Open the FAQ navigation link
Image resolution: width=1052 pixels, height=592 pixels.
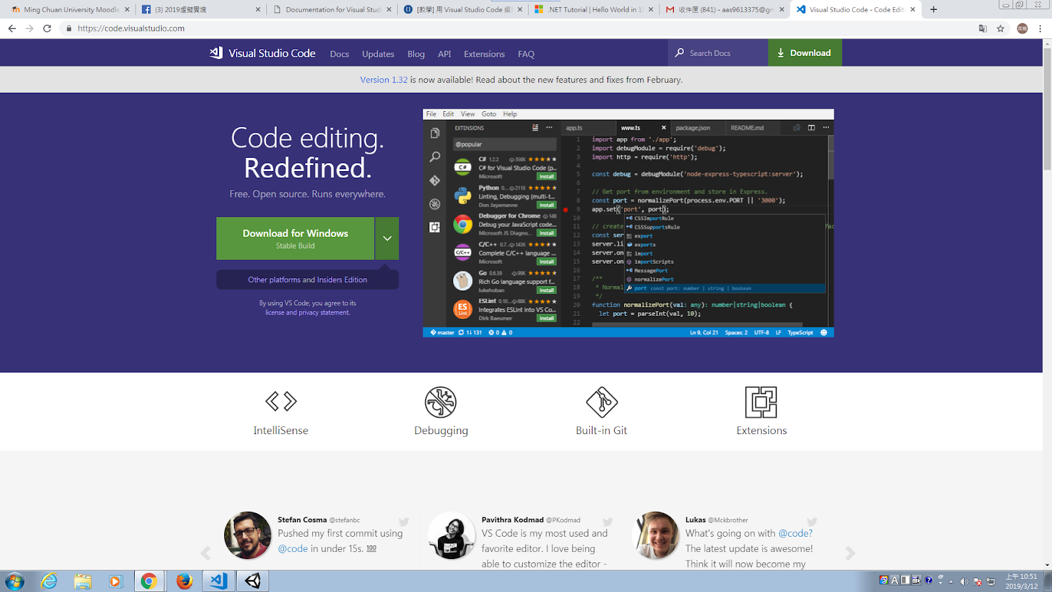click(x=526, y=54)
